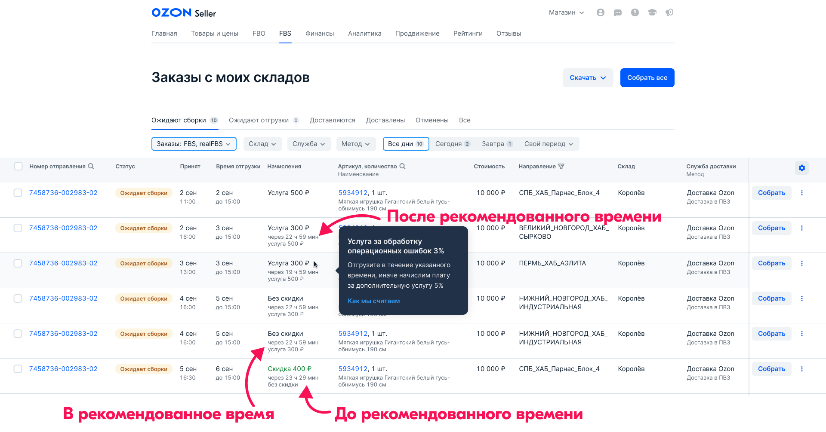Screen dimensions: 826x432
Task: Open the Метод filter dropdown
Action: click(x=356, y=144)
